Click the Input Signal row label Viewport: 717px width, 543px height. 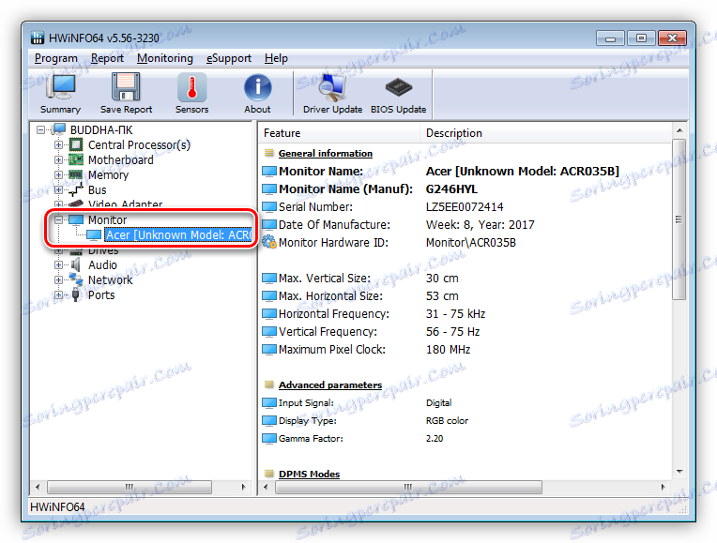pos(306,402)
